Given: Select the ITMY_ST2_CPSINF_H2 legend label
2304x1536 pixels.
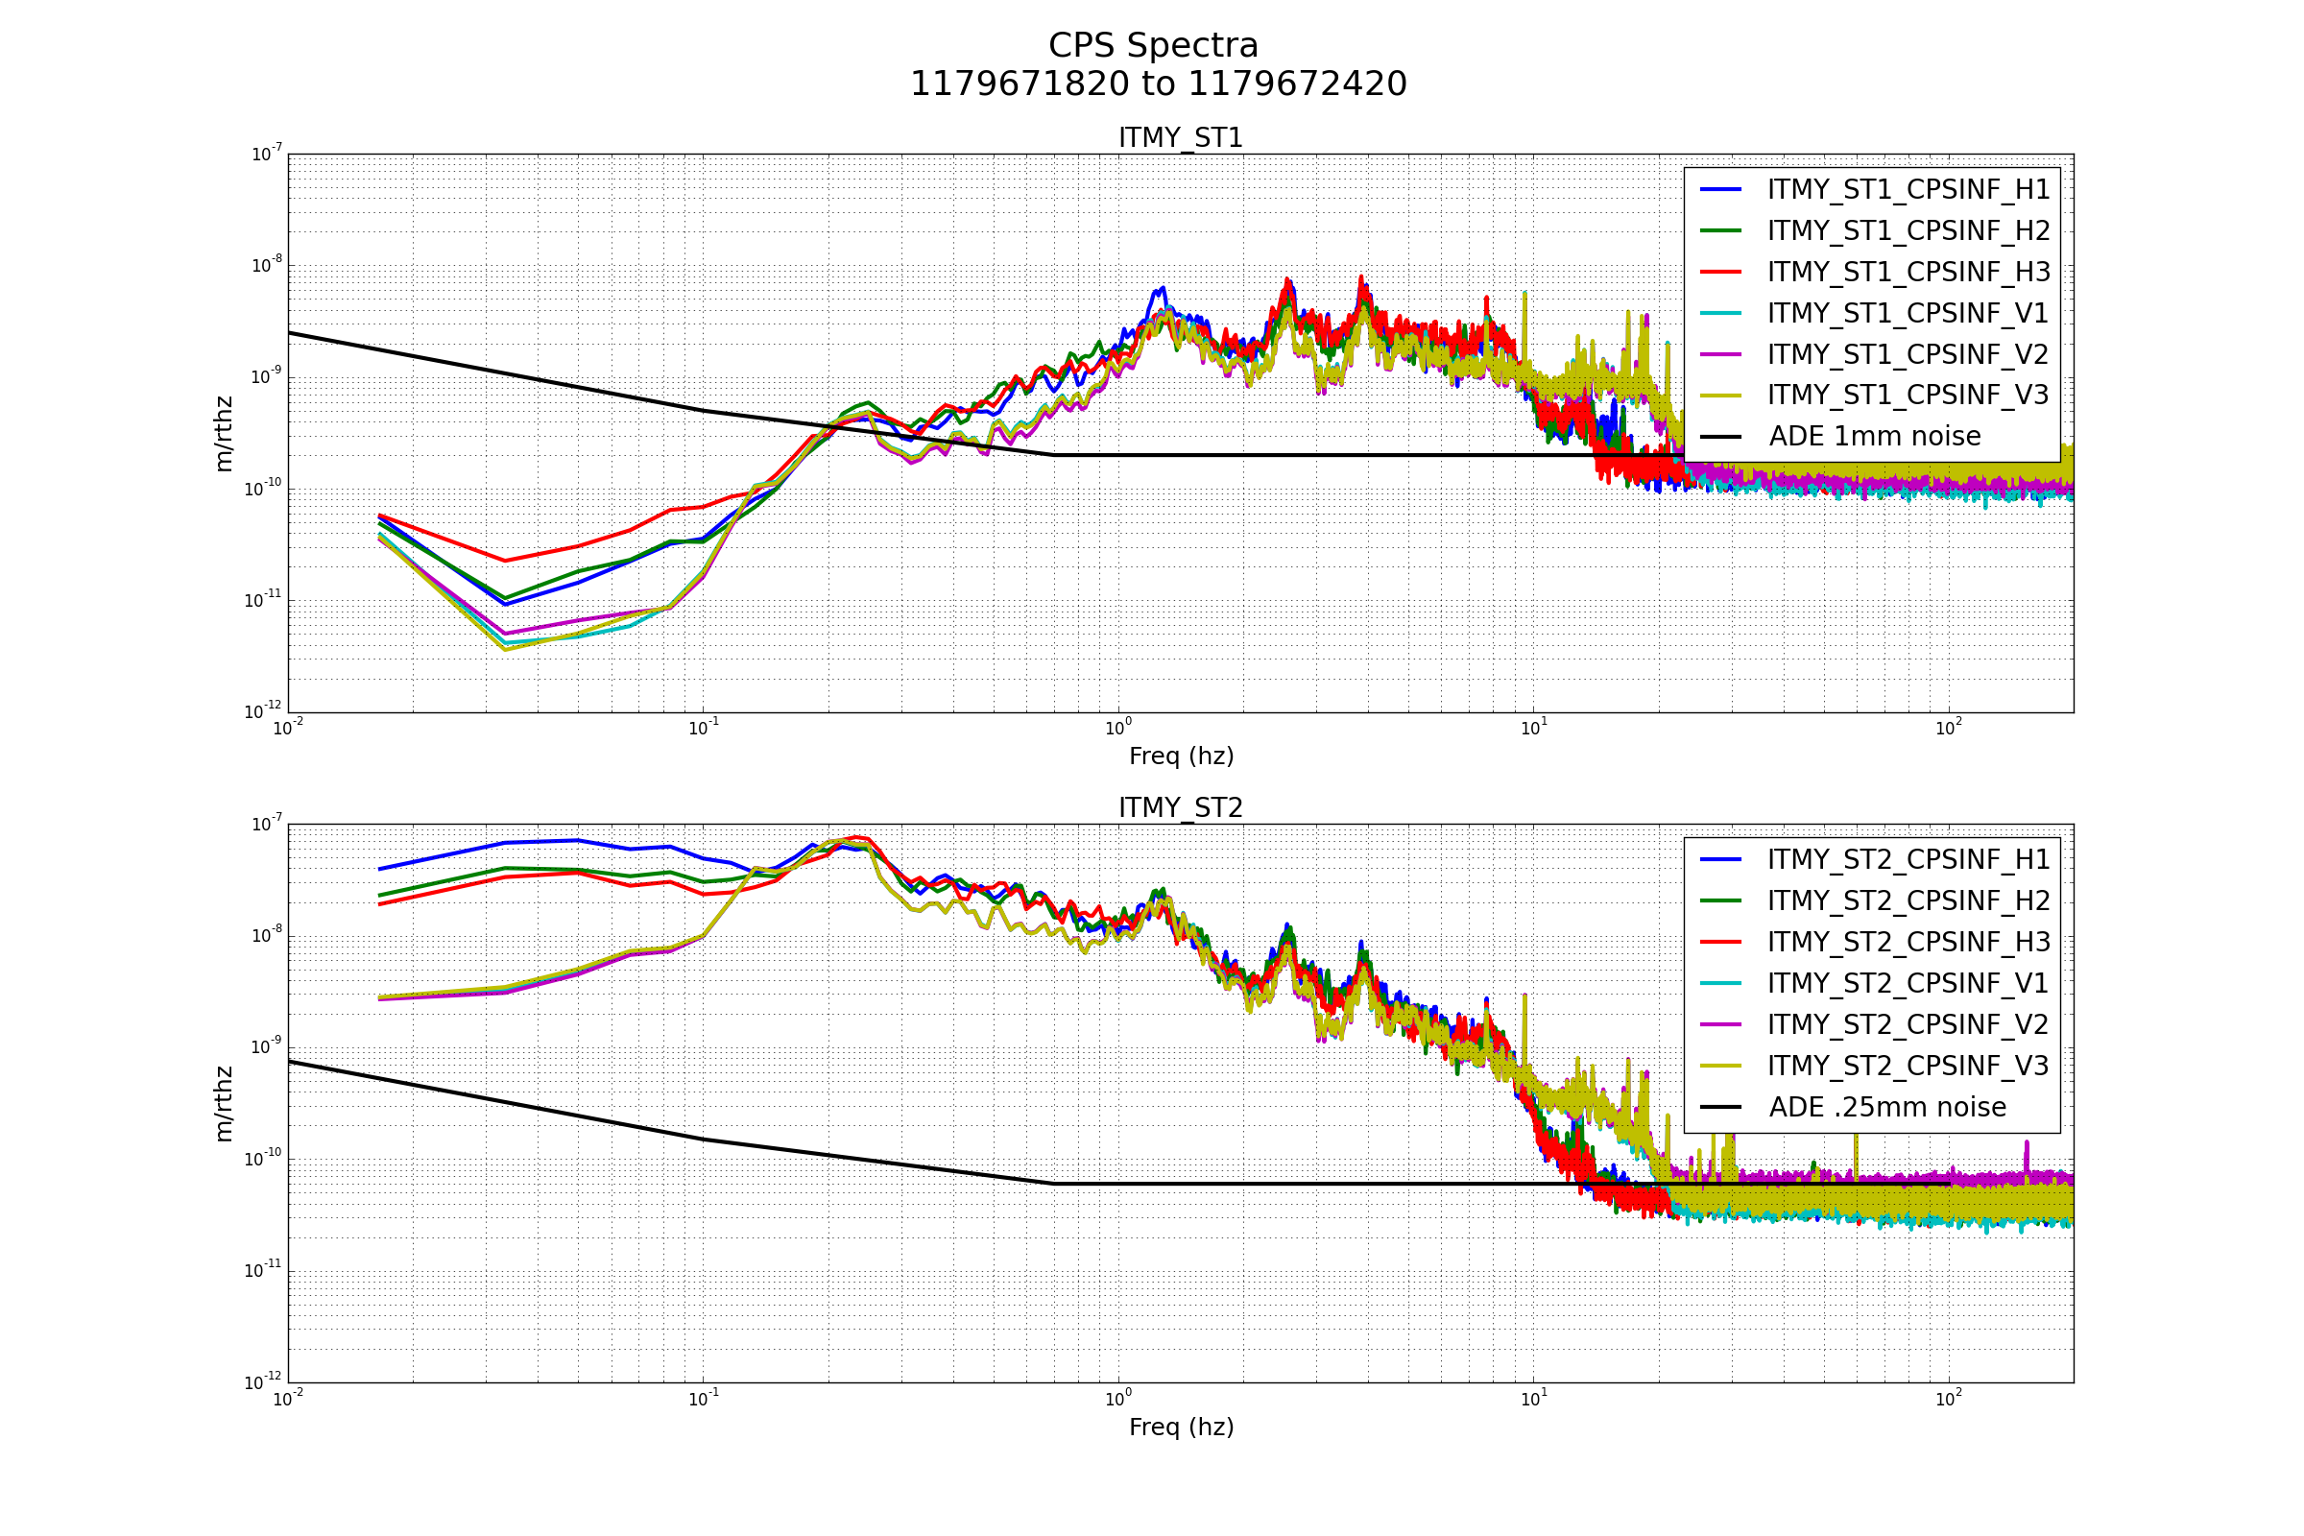Looking at the screenshot, I should 1908,901.
